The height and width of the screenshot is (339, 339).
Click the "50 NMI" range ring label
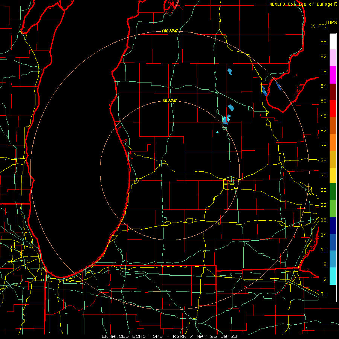[169, 101]
